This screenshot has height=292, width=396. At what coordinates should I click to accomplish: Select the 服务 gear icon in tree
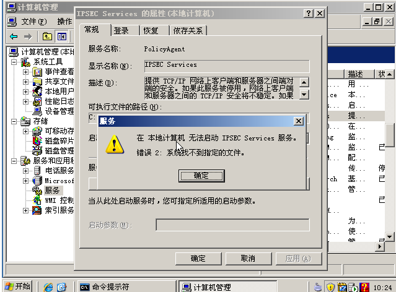[37, 190]
